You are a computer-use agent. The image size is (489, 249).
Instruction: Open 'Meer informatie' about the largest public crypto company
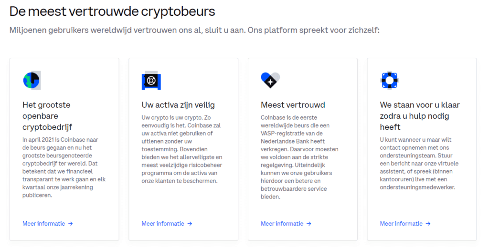coord(43,224)
